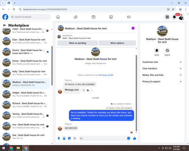Click the chat messages scrollbar
This screenshot has width=189, height=151.
pos(136,93)
